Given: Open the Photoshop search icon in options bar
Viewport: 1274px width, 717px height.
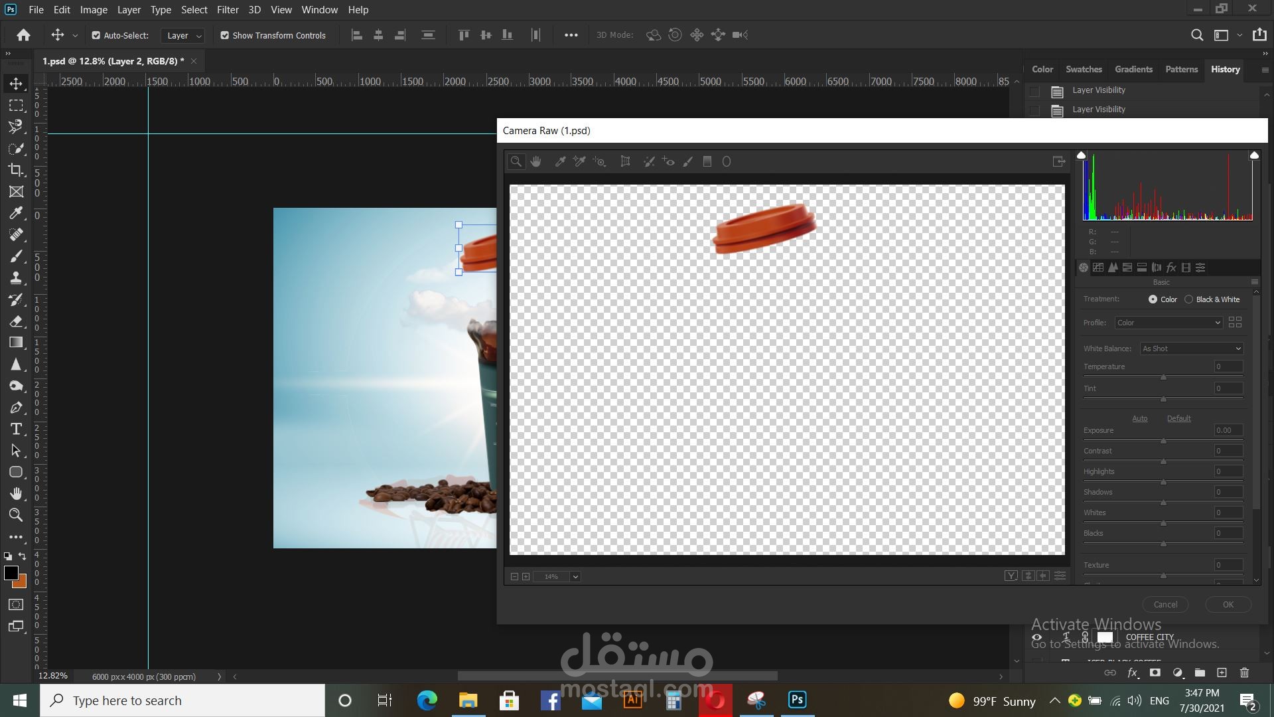Looking at the screenshot, I should 1197,35.
